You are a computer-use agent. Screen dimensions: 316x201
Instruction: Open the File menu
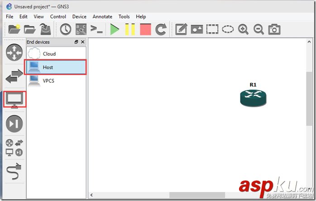click(x=10, y=17)
